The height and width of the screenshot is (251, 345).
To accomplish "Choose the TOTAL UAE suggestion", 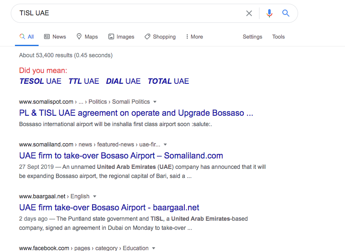I will click(x=168, y=81).
